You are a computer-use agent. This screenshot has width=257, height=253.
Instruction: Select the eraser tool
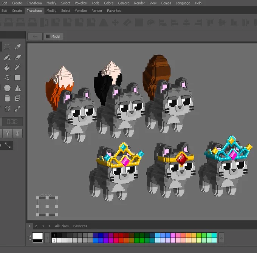coord(18,57)
